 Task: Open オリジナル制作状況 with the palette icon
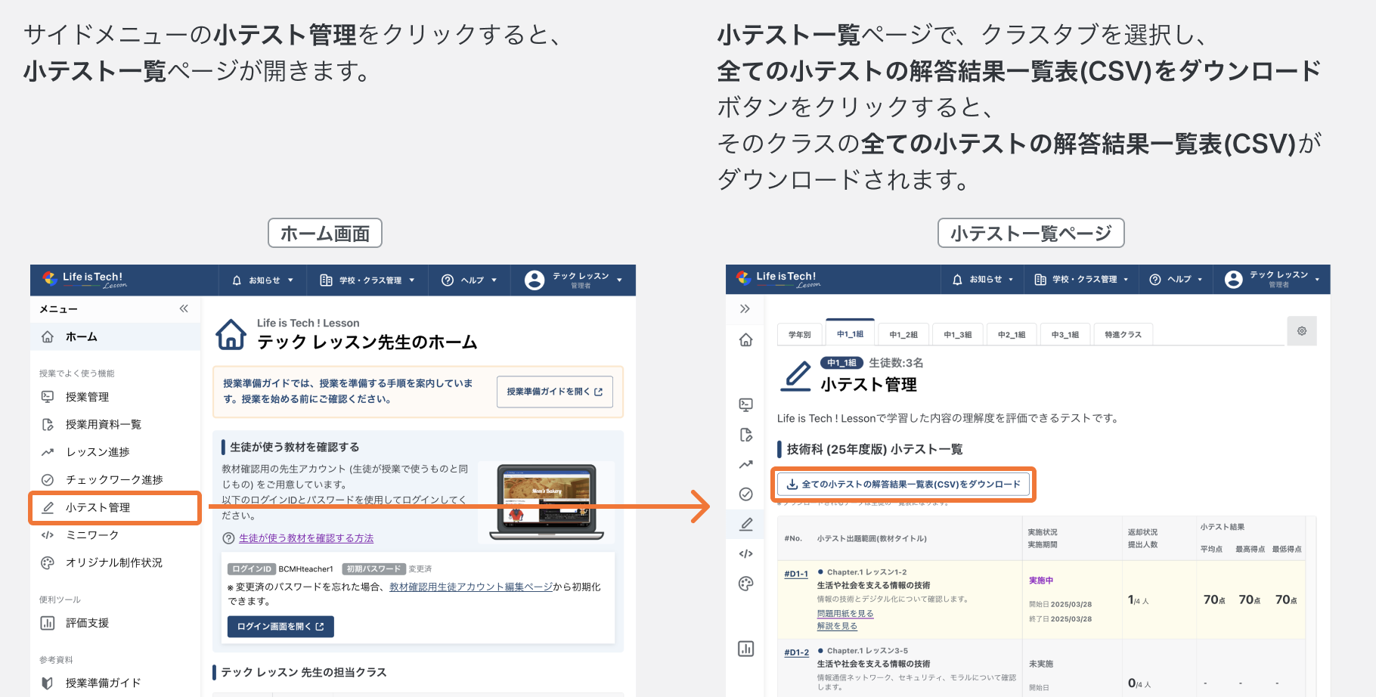coord(48,562)
